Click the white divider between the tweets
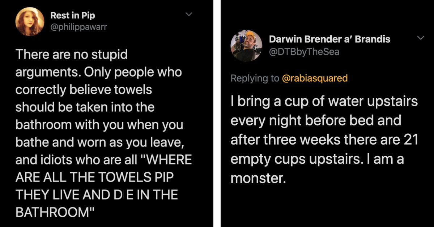 (x=217, y=113)
